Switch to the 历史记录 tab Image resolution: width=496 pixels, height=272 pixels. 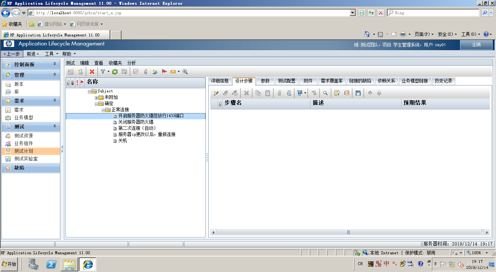444,81
